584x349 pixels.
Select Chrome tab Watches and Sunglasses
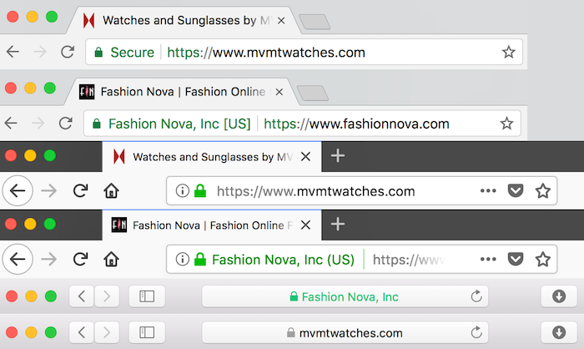[x=184, y=19]
